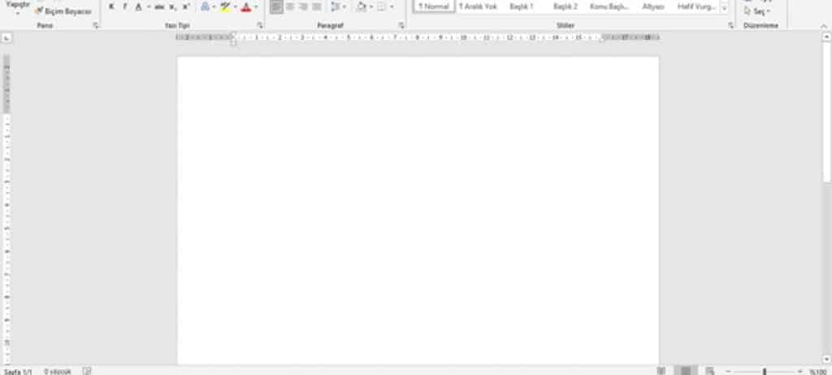Align text to the left
Viewport: 832px width, 375px height.
(x=276, y=6)
